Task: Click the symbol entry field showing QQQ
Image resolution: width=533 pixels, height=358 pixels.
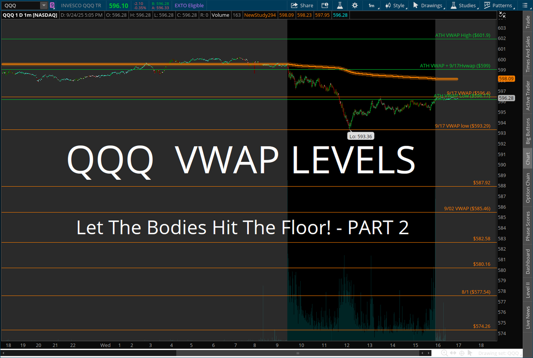Action: (21, 5)
